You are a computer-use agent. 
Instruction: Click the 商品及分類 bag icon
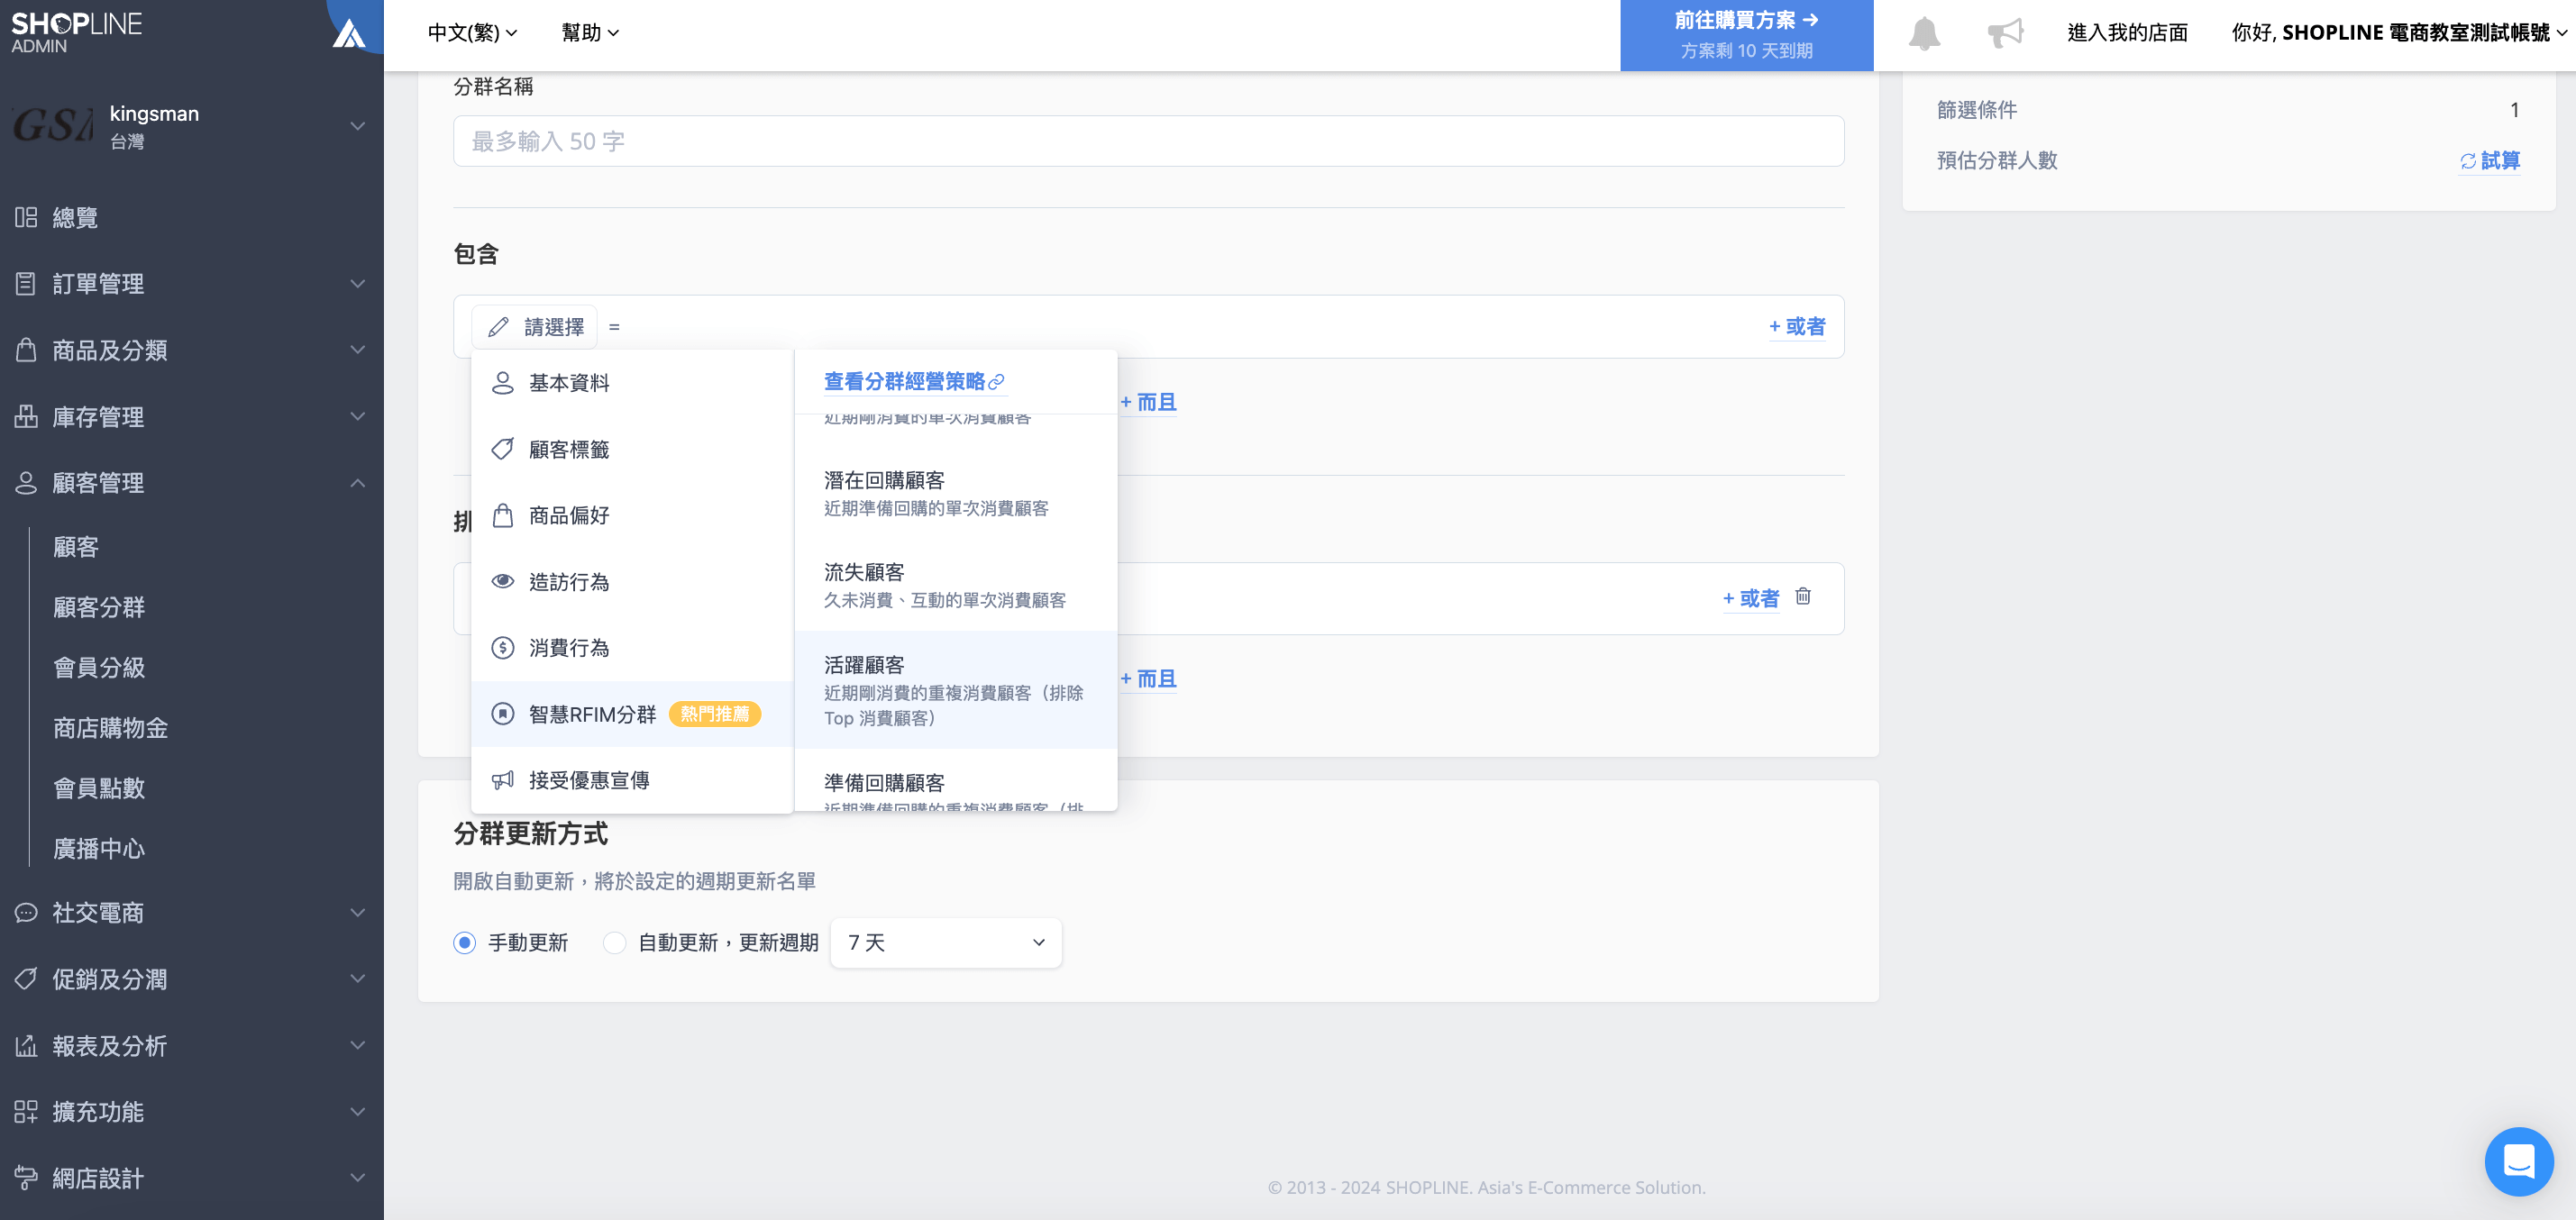tap(26, 350)
